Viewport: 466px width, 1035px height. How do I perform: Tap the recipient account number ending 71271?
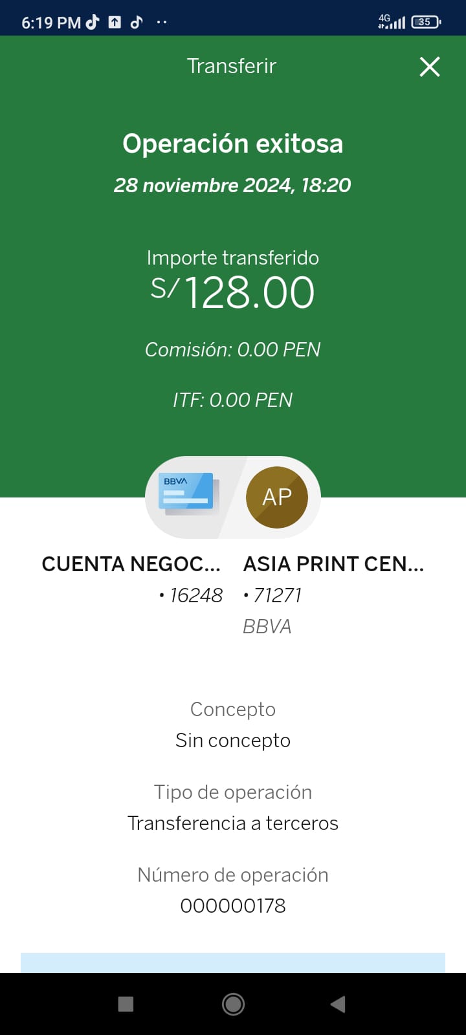(x=273, y=595)
